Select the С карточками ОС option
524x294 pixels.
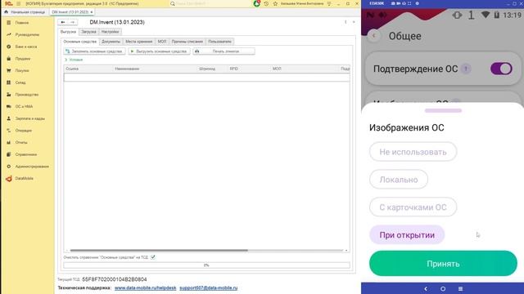pyautogui.click(x=413, y=207)
